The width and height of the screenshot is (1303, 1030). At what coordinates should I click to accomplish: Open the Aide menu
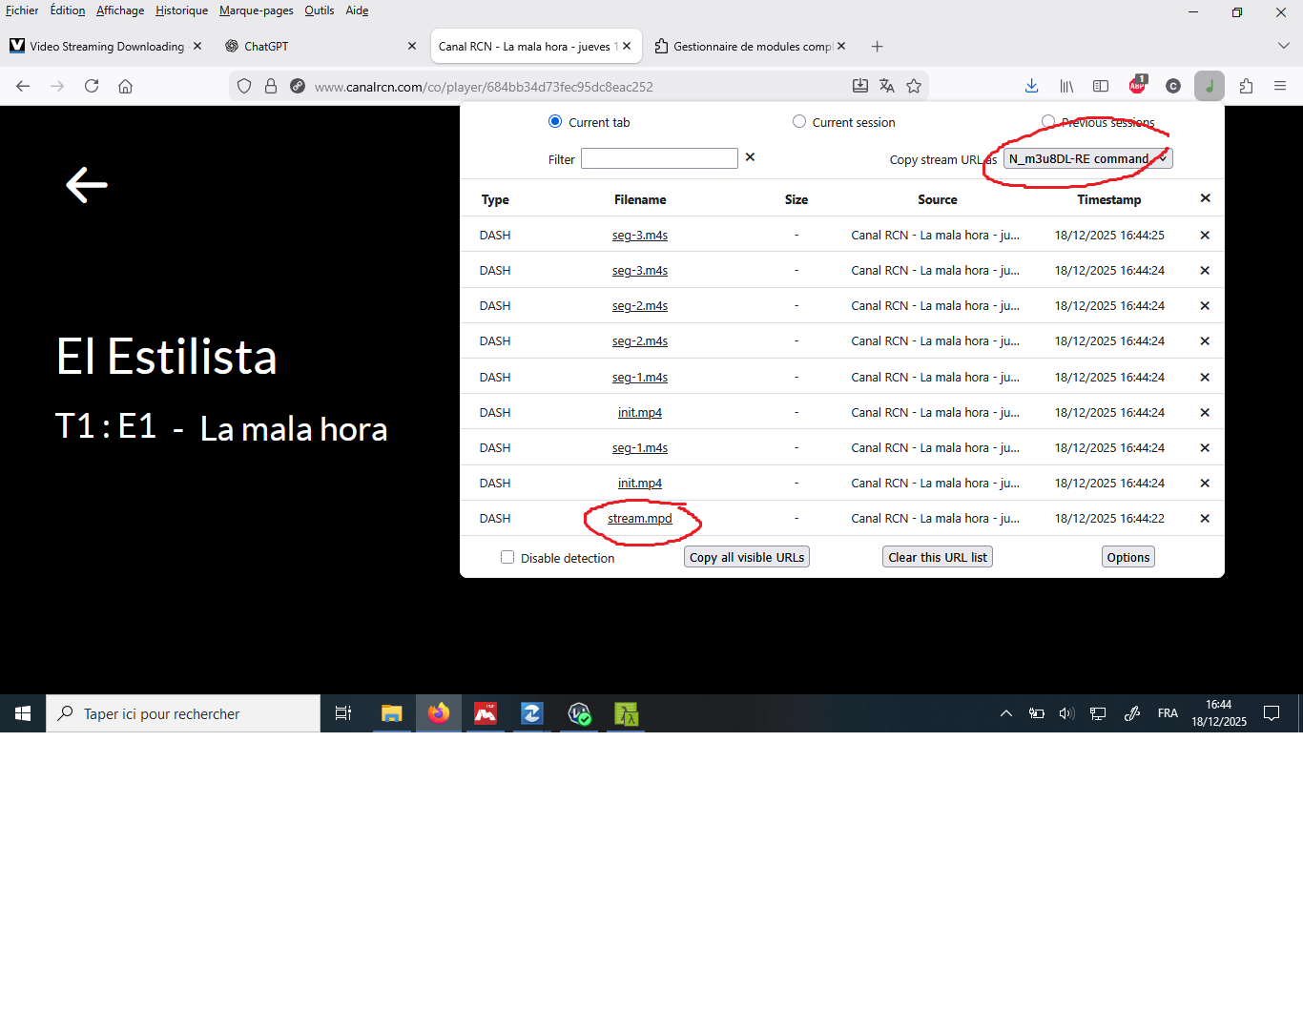click(357, 10)
